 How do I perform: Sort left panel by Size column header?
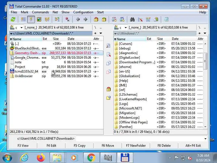[56, 39]
